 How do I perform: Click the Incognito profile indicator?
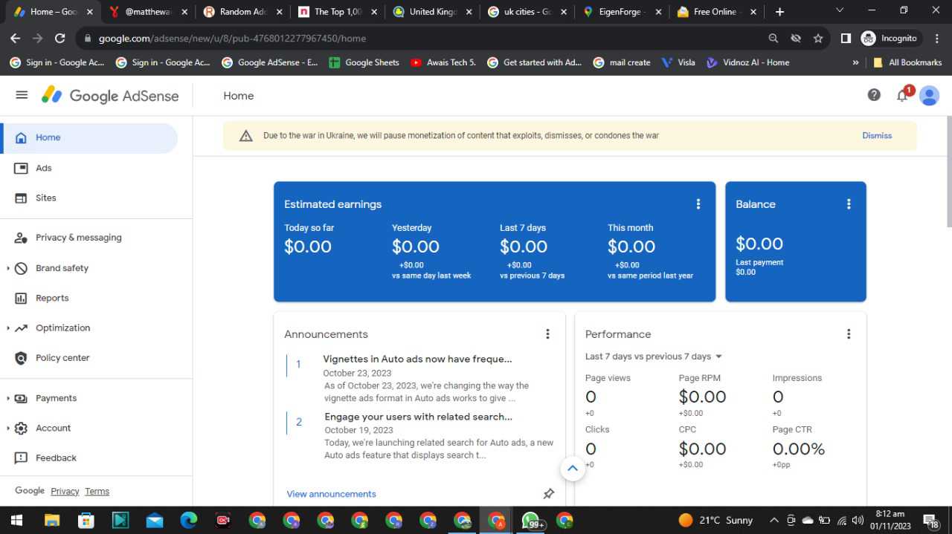point(890,38)
